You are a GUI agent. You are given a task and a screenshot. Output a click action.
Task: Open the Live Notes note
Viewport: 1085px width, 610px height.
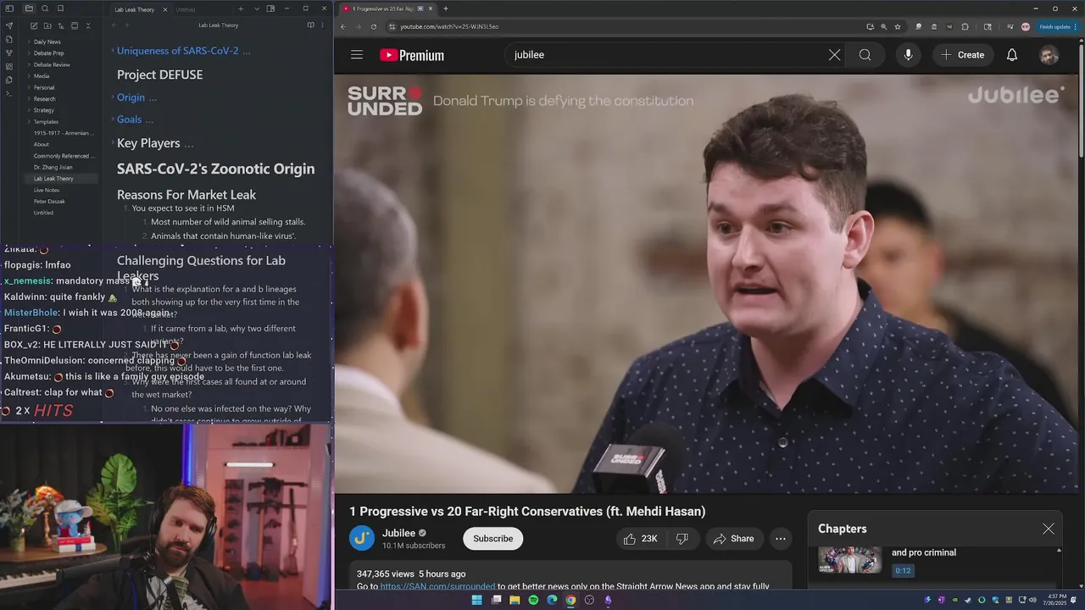point(47,191)
